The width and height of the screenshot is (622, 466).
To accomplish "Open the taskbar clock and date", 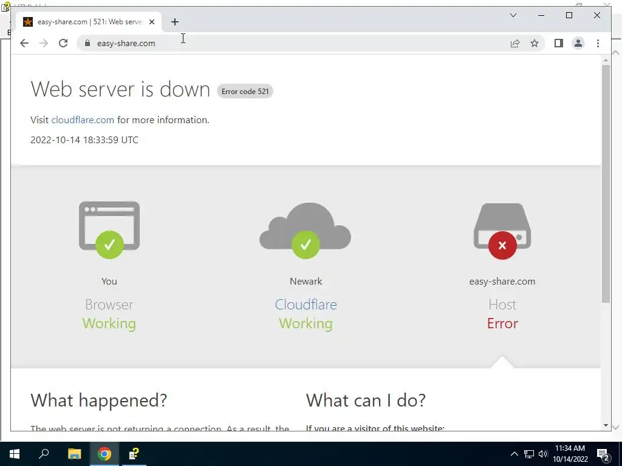I will [570, 454].
